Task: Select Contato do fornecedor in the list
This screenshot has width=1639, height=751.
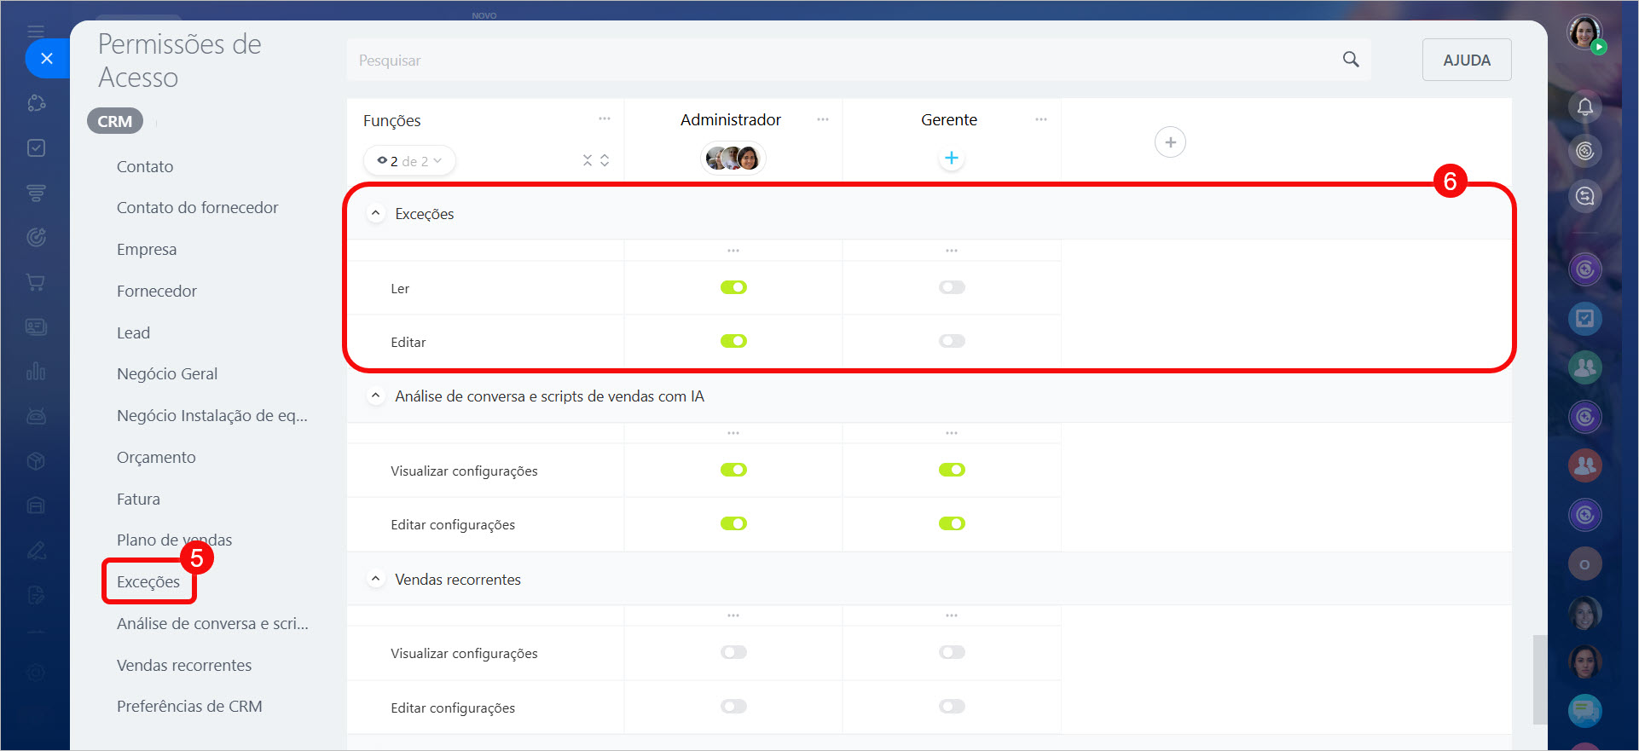Action: tap(198, 207)
